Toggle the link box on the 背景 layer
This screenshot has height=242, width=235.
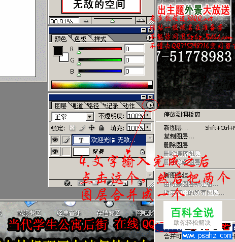pos(66,152)
